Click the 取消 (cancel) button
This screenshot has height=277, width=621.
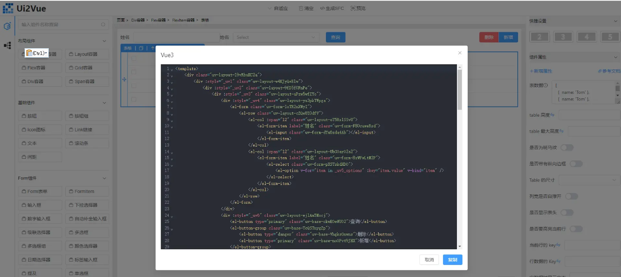[429, 260]
